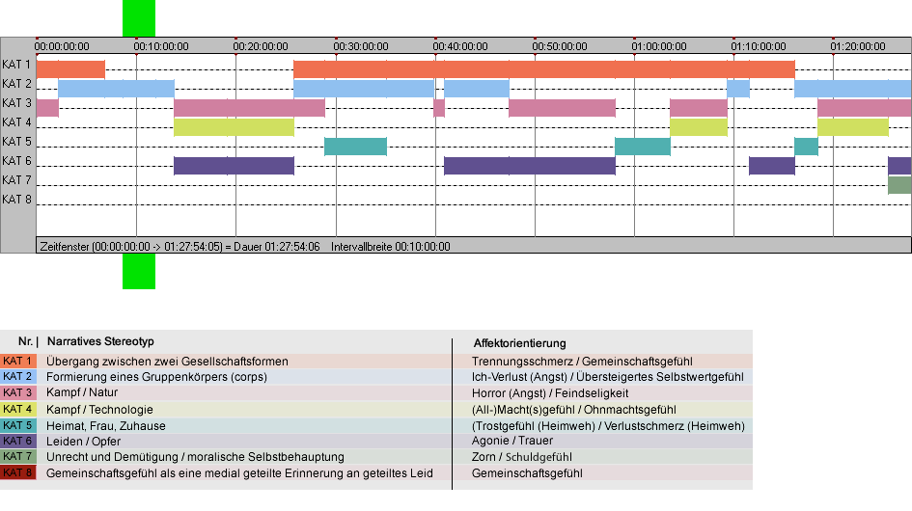912x511 pixels.
Task: Select the KAT 5 row label
Action: point(16,142)
